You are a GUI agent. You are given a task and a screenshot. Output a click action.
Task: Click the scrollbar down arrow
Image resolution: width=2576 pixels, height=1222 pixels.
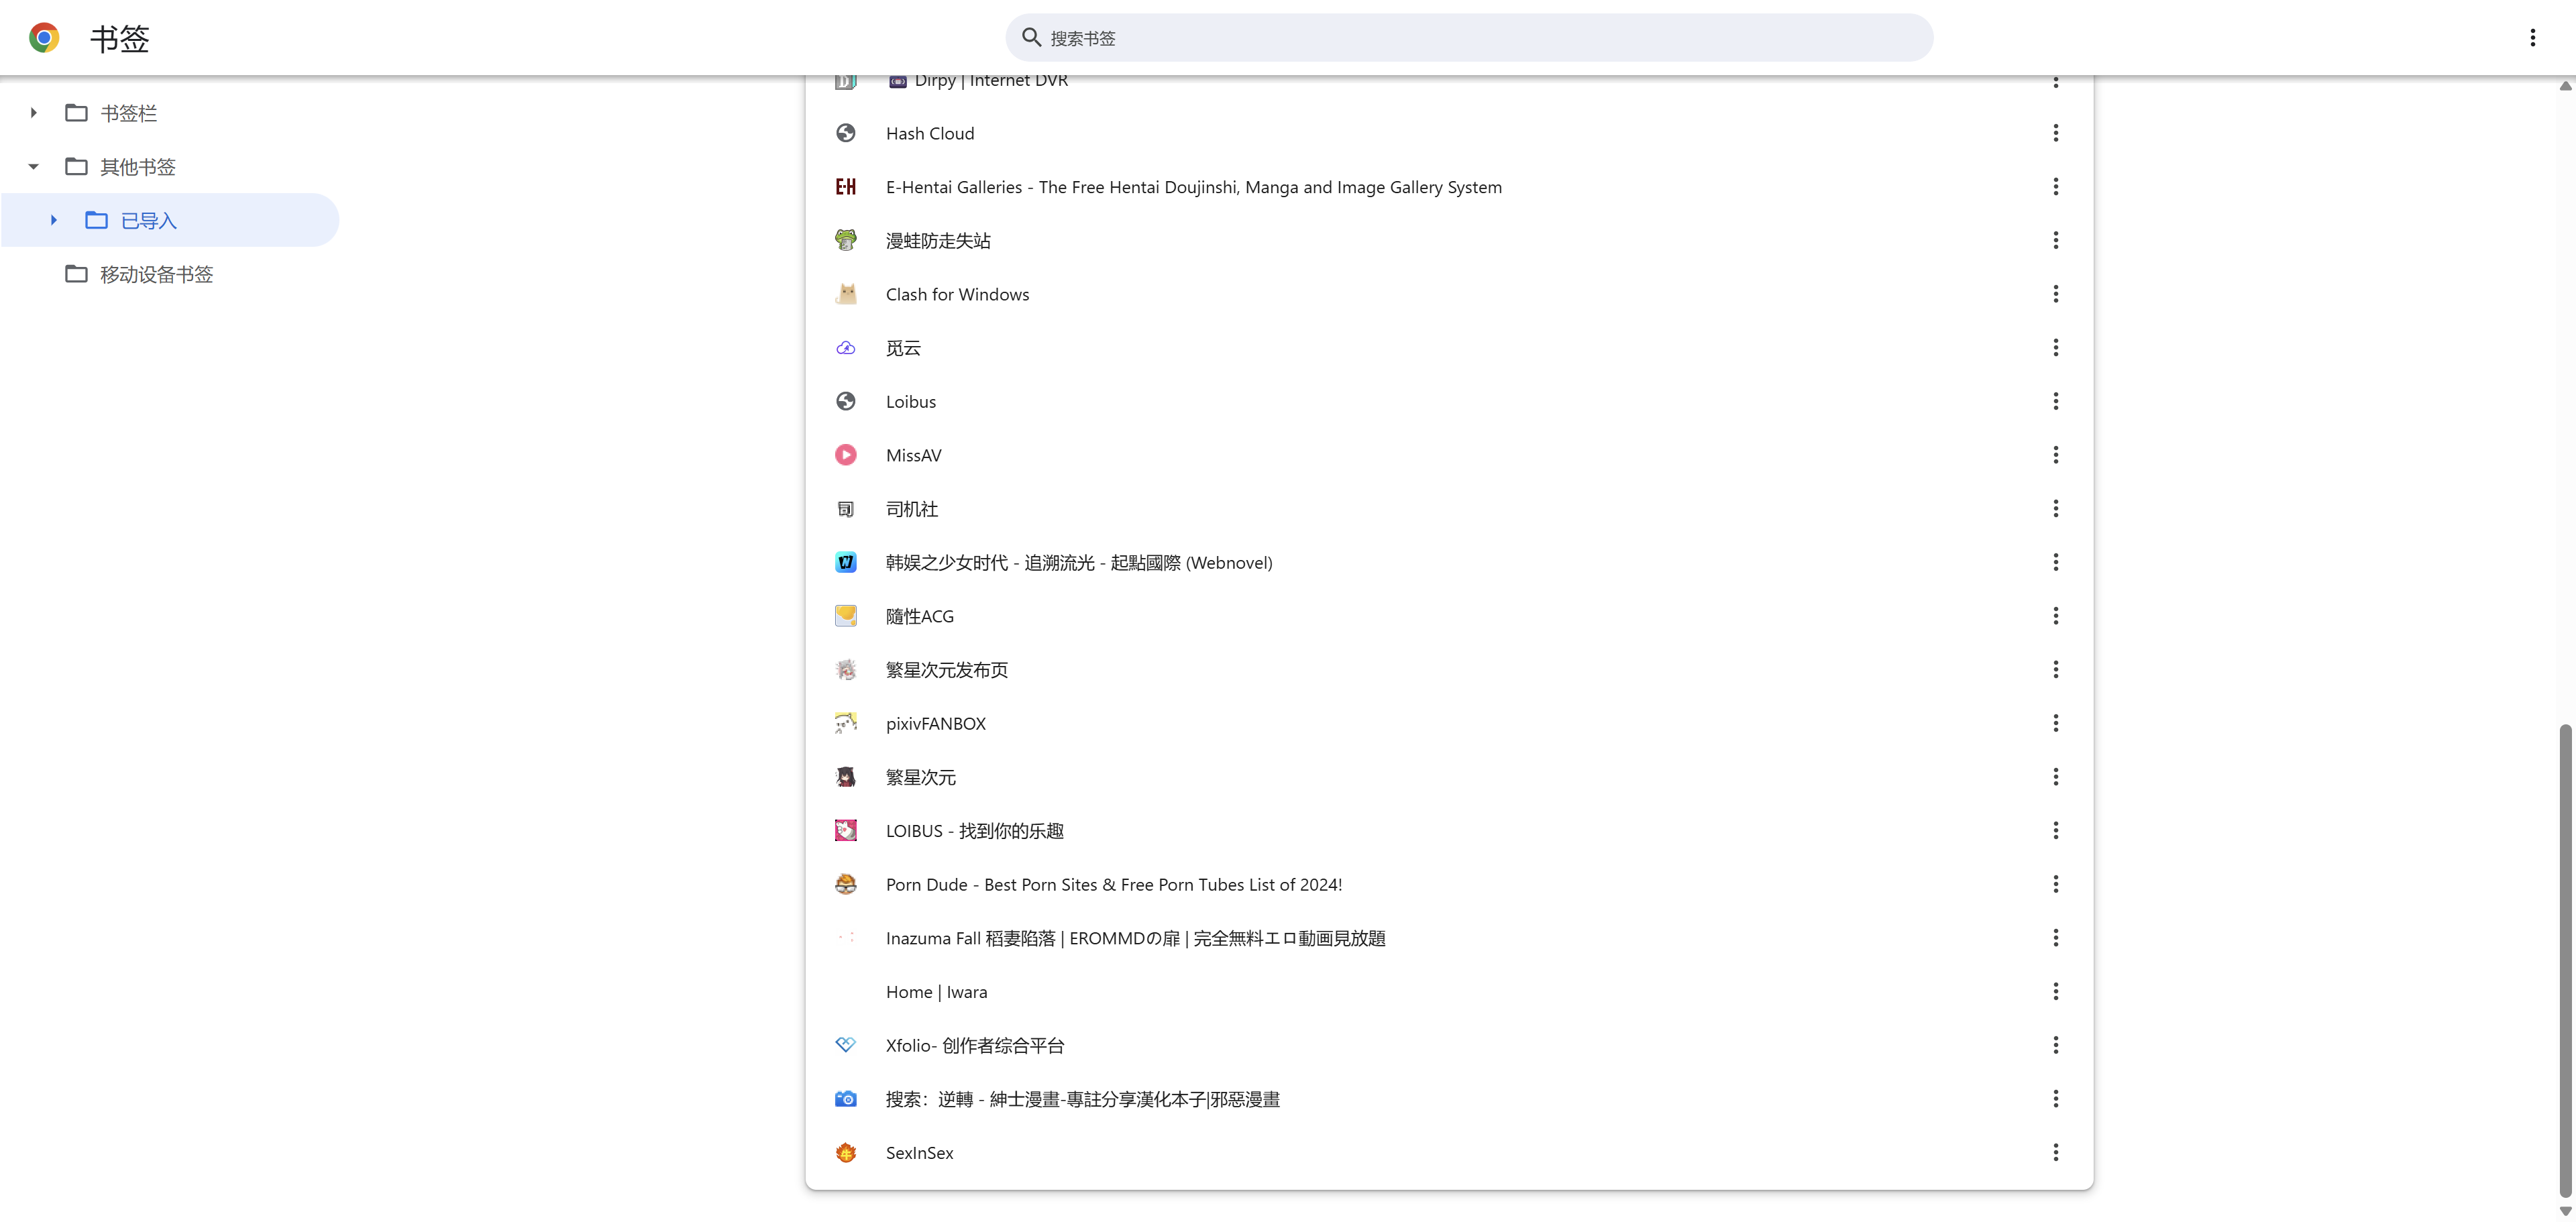pyautogui.click(x=2565, y=1211)
